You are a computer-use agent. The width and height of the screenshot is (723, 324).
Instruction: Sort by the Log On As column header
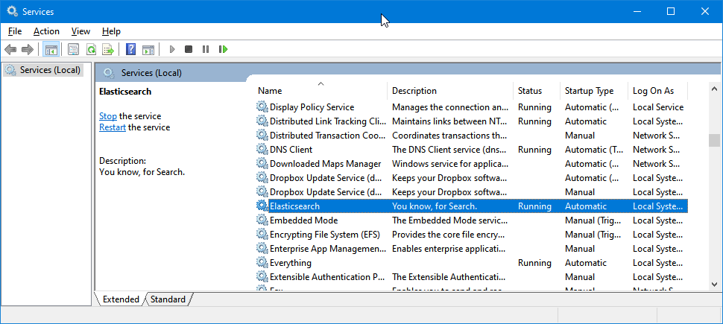657,91
